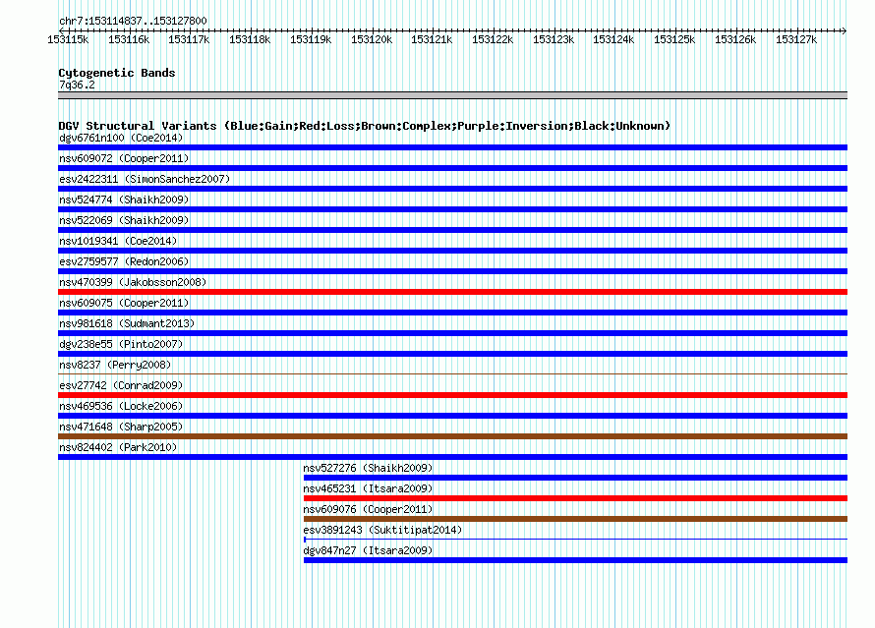The height and width of the screenshot is (628, 875).
Task: Click ruler position 153119k
Action: pos(311,39)
